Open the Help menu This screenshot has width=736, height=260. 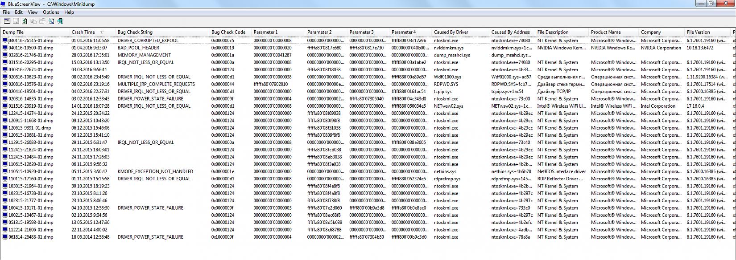coord(69,12)
